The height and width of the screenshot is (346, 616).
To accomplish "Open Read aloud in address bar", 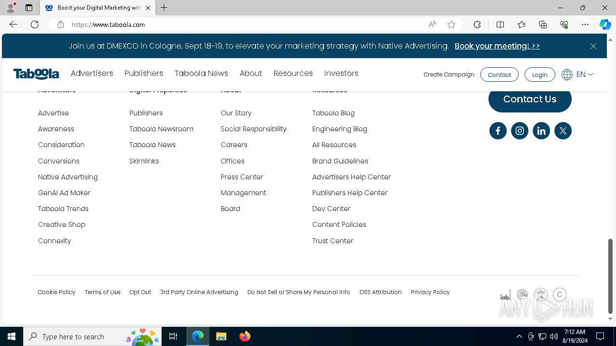I will (x=432, y=25).
